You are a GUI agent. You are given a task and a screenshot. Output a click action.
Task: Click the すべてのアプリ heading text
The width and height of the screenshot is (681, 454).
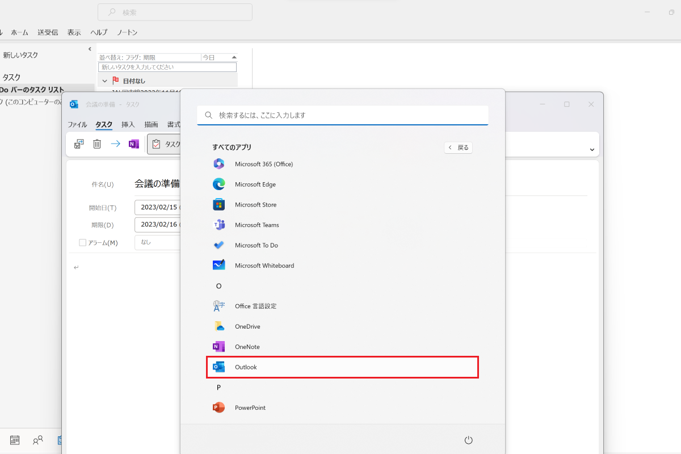(x=232, y=147)
